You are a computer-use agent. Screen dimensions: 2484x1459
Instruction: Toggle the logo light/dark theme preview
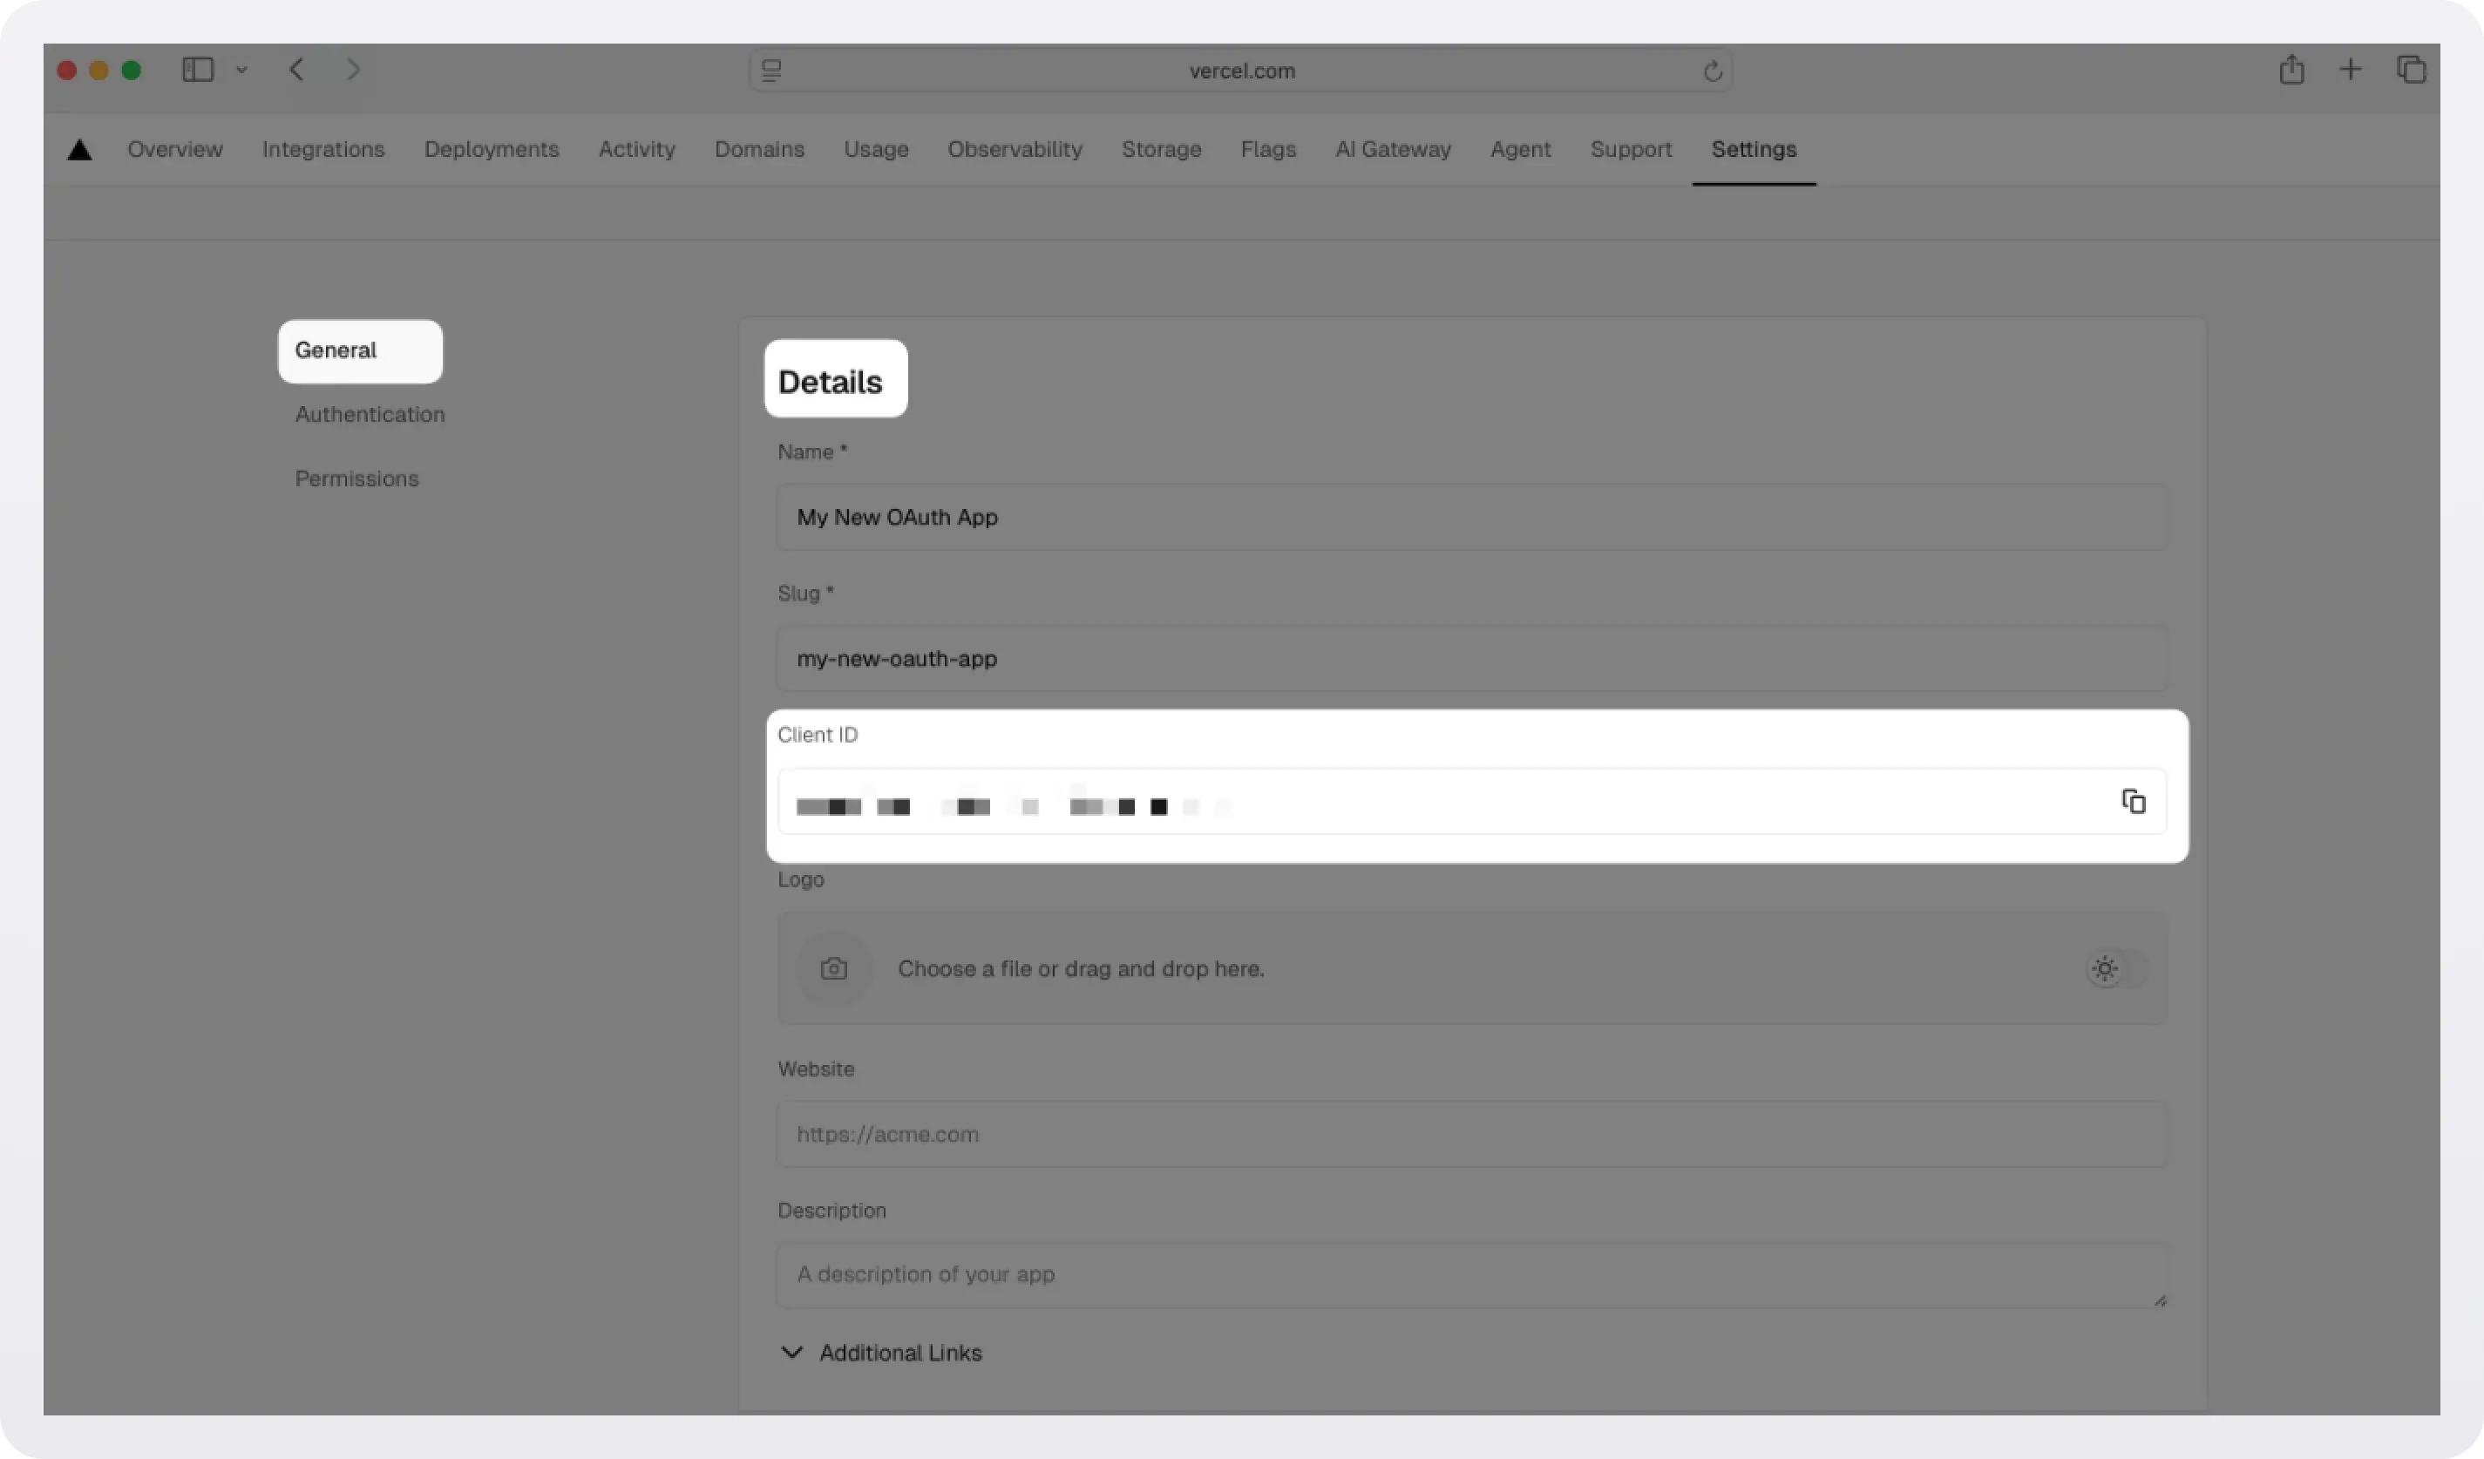pos(2105,968)
